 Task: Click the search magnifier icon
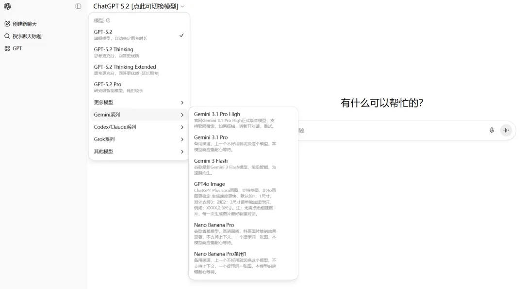coord(7,36)
